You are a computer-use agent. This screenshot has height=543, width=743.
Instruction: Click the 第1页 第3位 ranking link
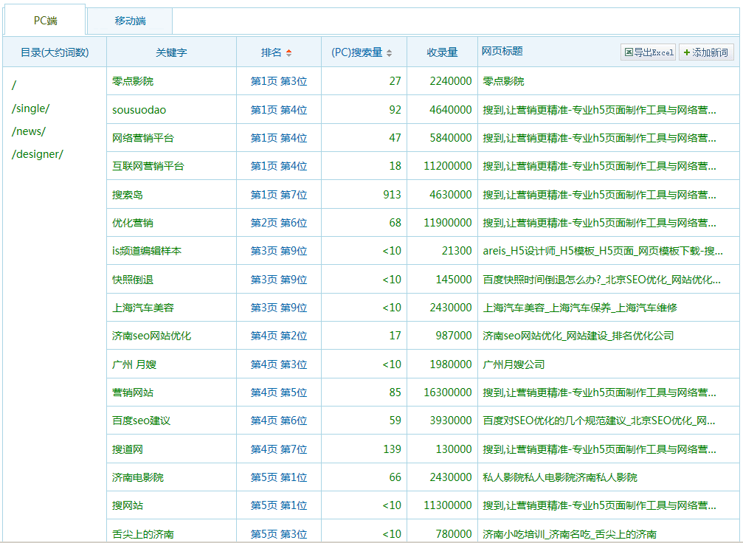coord(278,81)
